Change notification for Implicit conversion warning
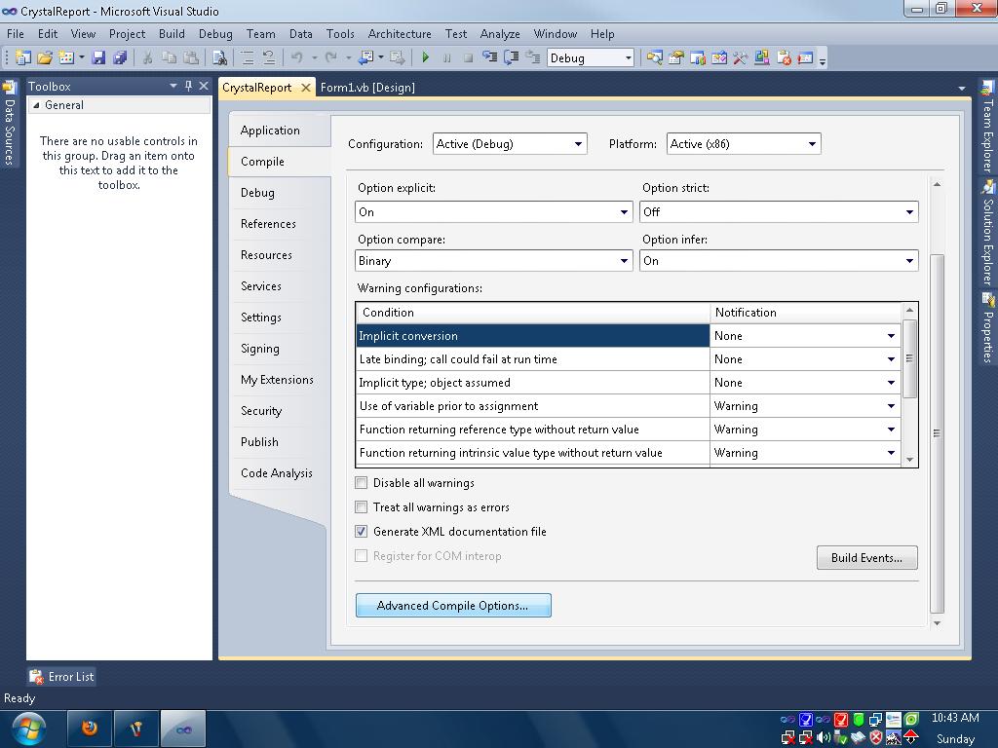 [890, 335]
